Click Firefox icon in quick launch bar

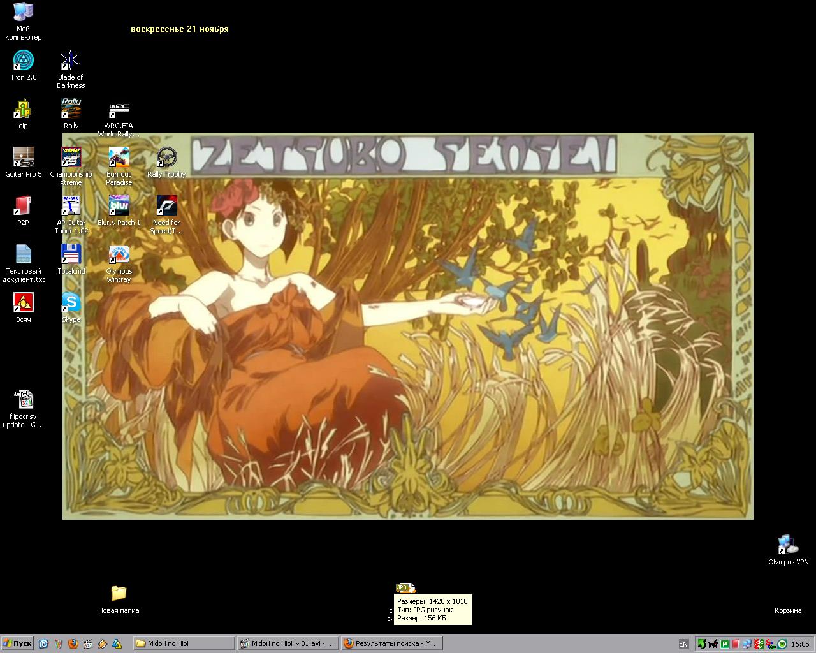73,643
